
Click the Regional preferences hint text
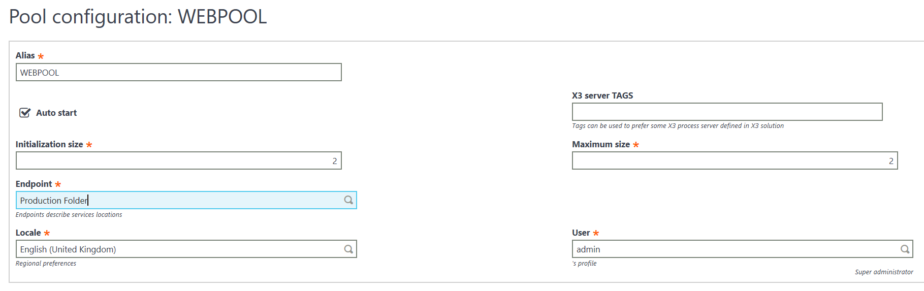click(46, 263)
